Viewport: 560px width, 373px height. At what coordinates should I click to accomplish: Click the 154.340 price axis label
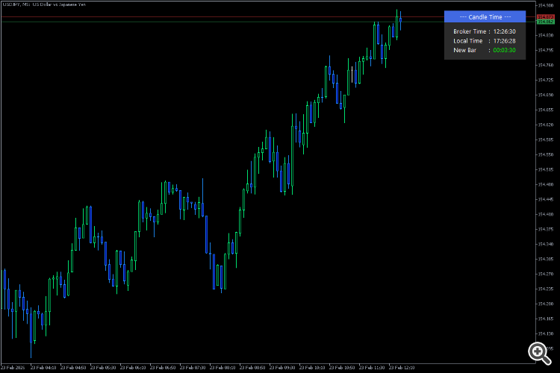pyautogui.click(x=545, y=244)
